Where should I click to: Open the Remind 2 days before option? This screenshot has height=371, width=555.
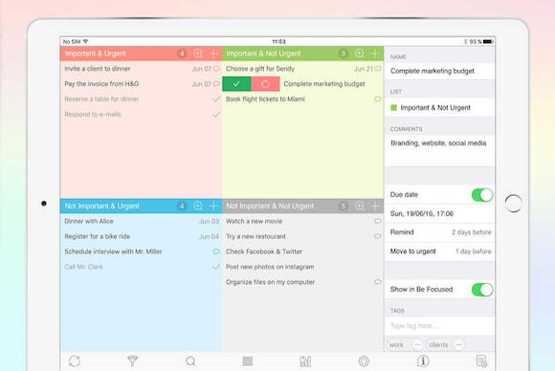pos(439,232)
